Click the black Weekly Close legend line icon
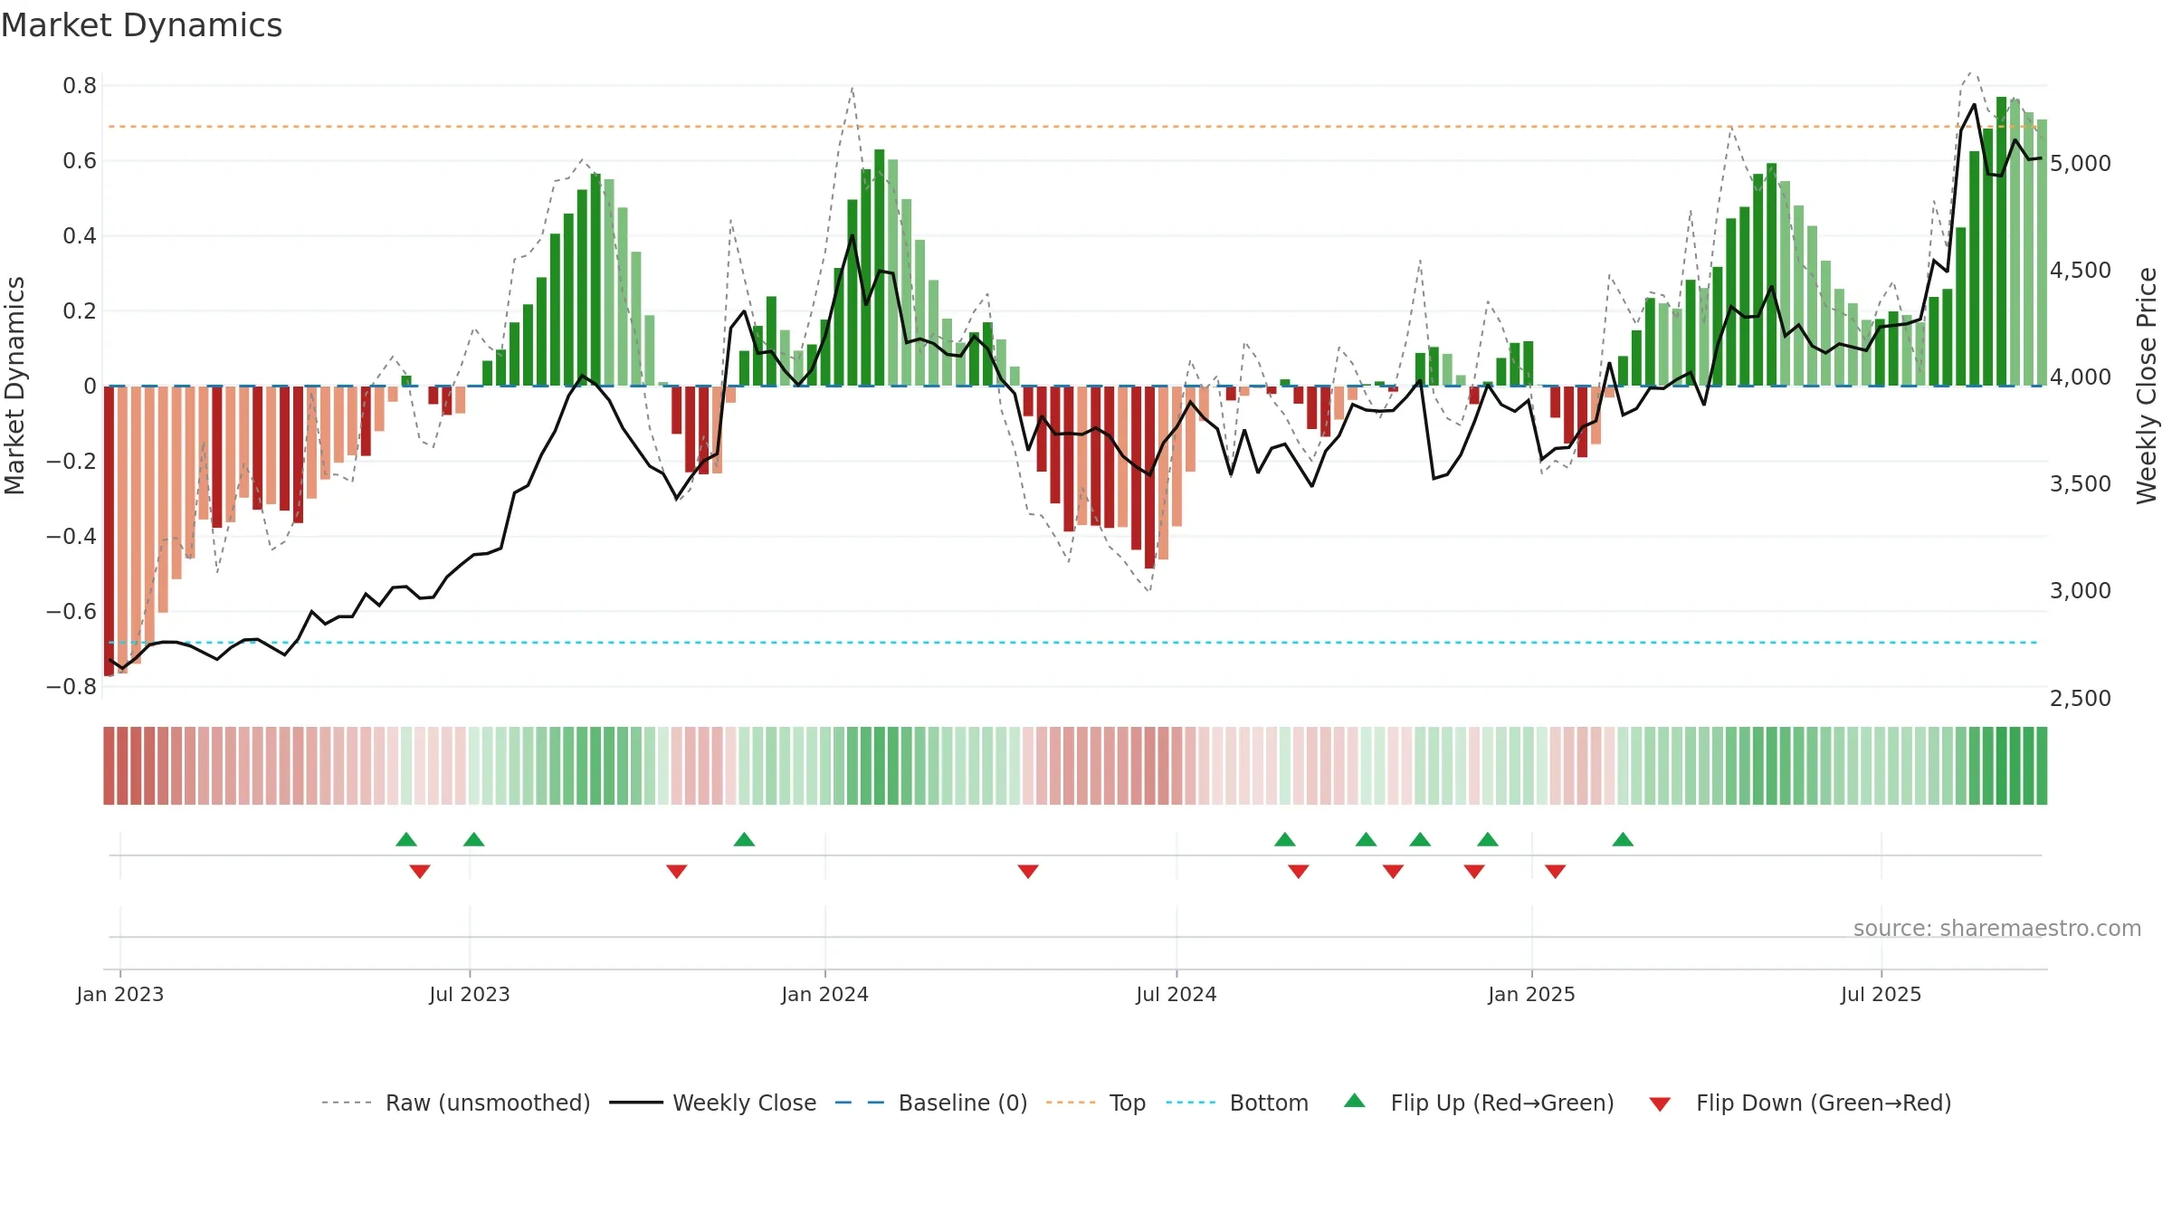The height and width of the screenshot is (1222, 2172). 636,1103
